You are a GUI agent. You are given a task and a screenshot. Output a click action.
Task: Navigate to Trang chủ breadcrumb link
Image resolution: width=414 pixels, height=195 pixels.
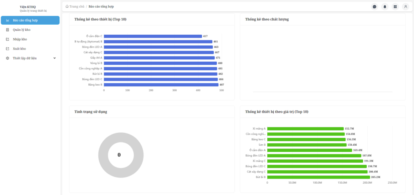click(77, 6)
